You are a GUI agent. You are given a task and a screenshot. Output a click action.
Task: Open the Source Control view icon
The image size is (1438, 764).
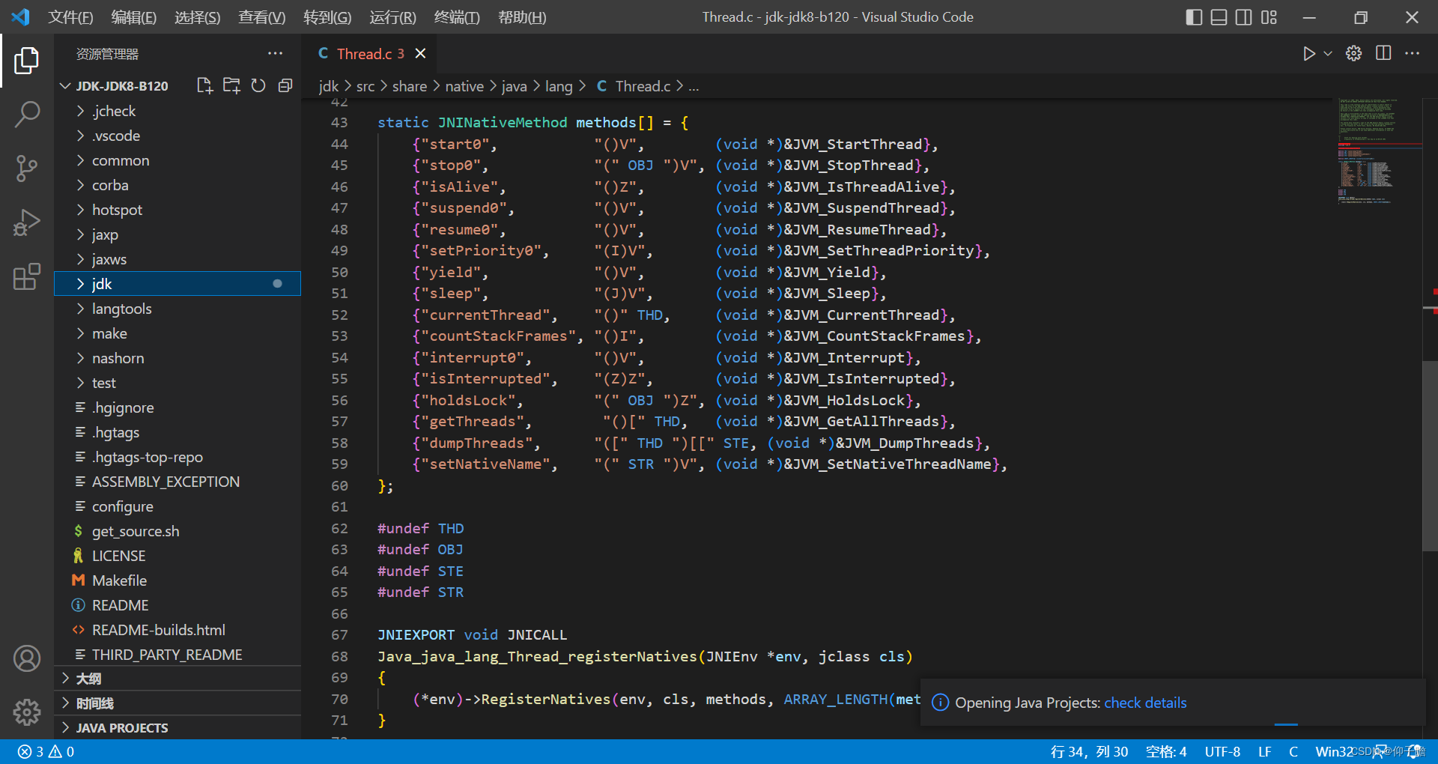coord(27,168)
